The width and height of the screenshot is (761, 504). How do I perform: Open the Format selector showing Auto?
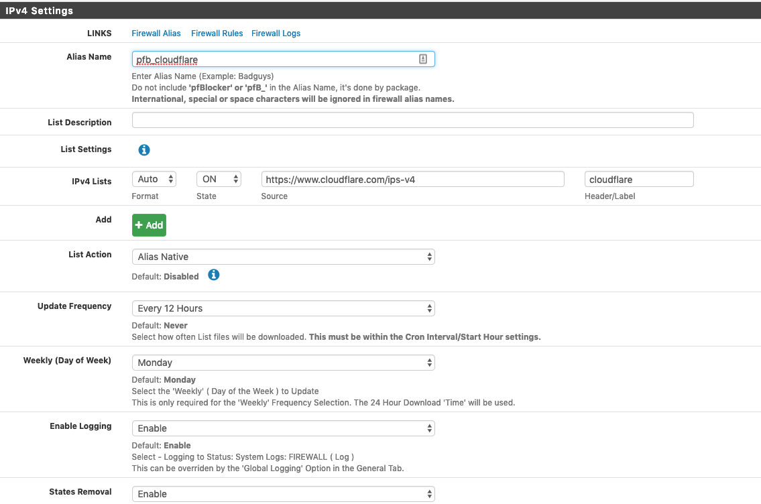154,179
